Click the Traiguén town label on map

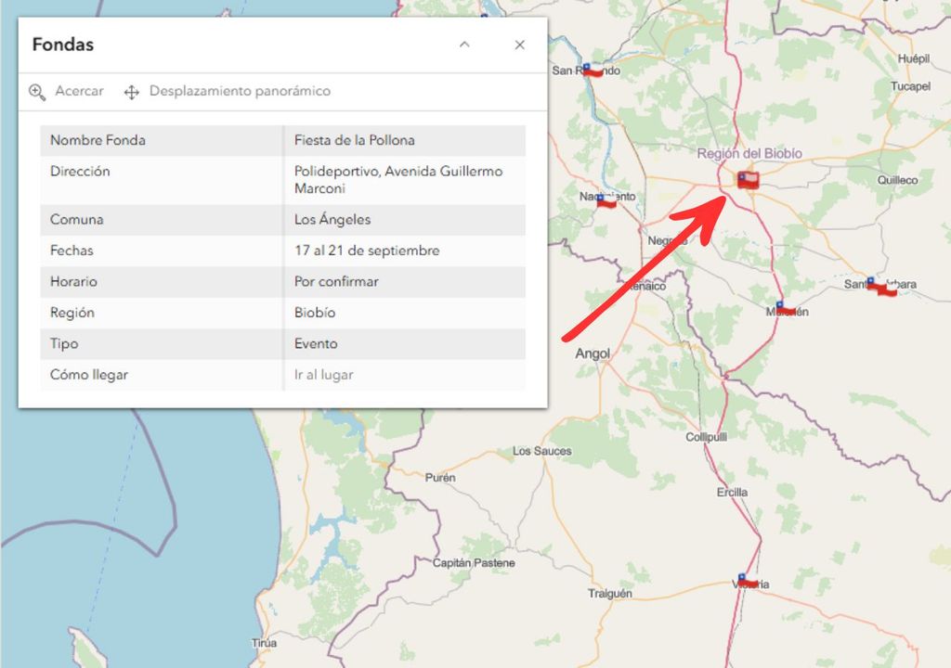pyautogui.click(x=610, y=594)
